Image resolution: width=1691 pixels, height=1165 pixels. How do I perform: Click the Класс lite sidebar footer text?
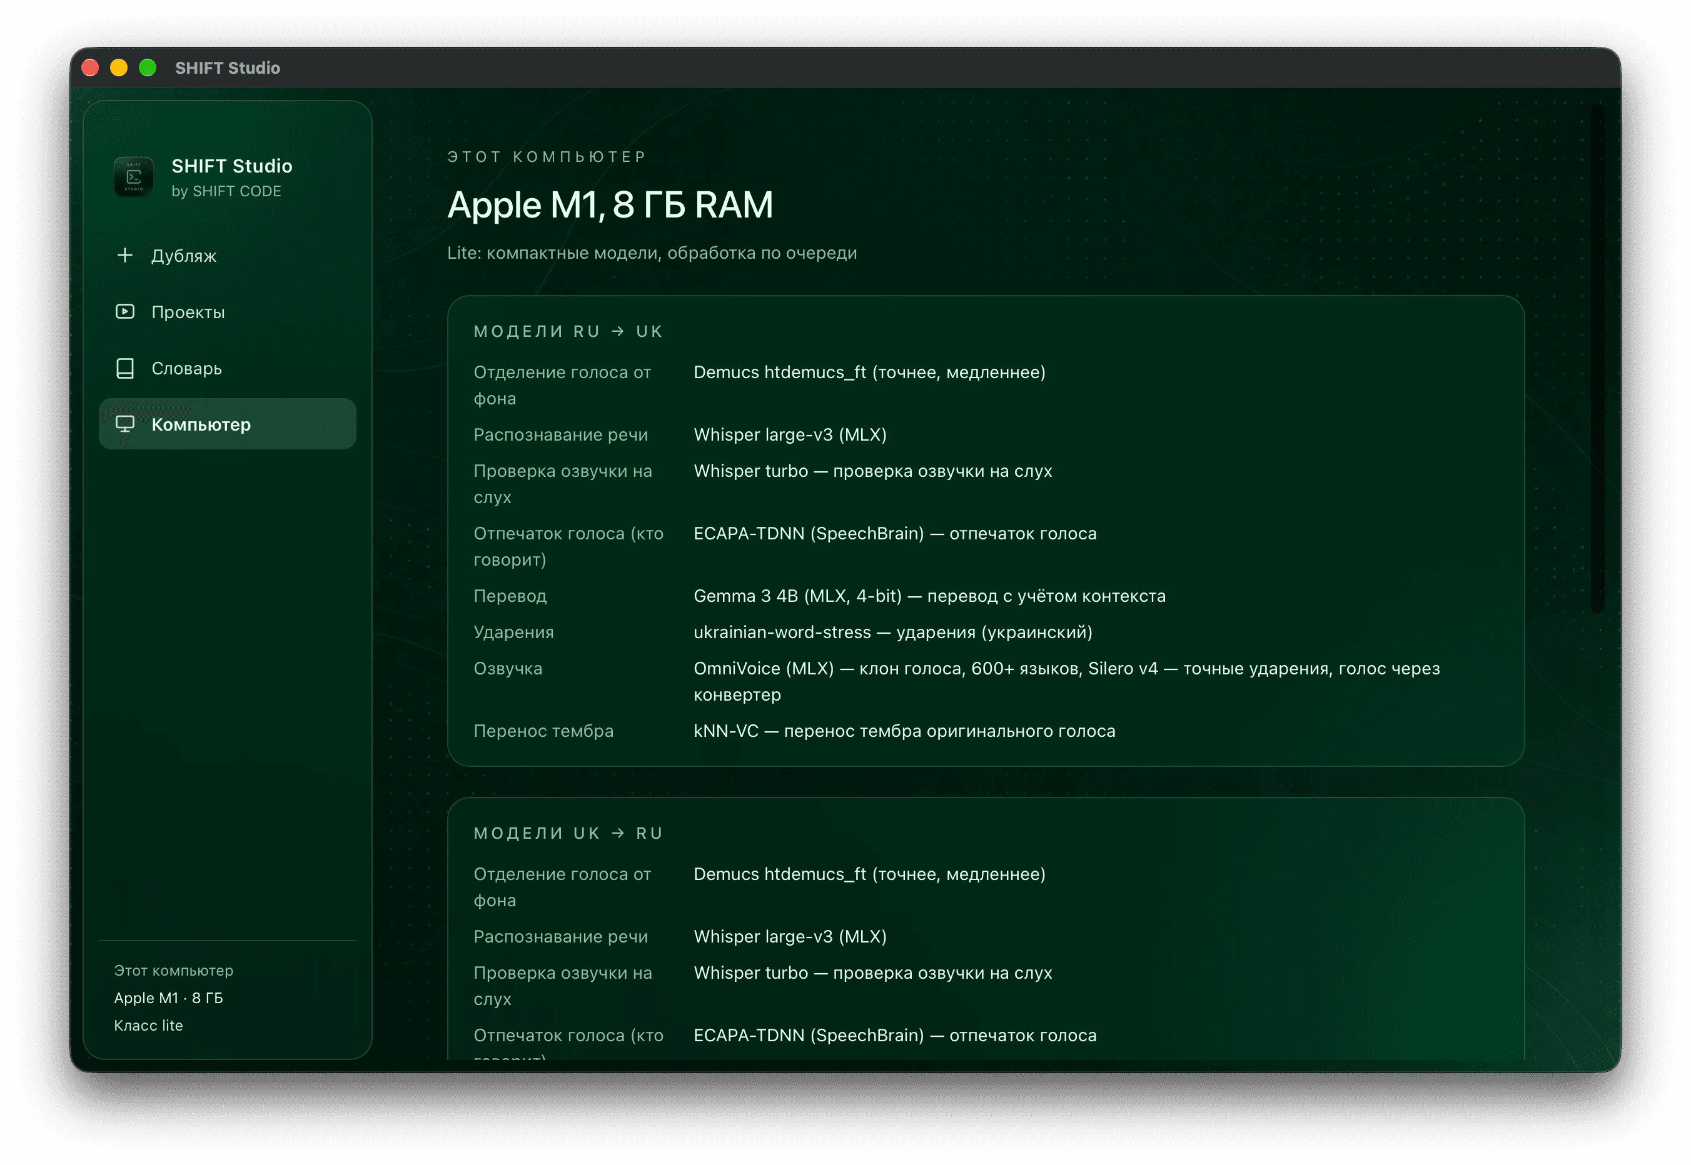coord(148,1026)
